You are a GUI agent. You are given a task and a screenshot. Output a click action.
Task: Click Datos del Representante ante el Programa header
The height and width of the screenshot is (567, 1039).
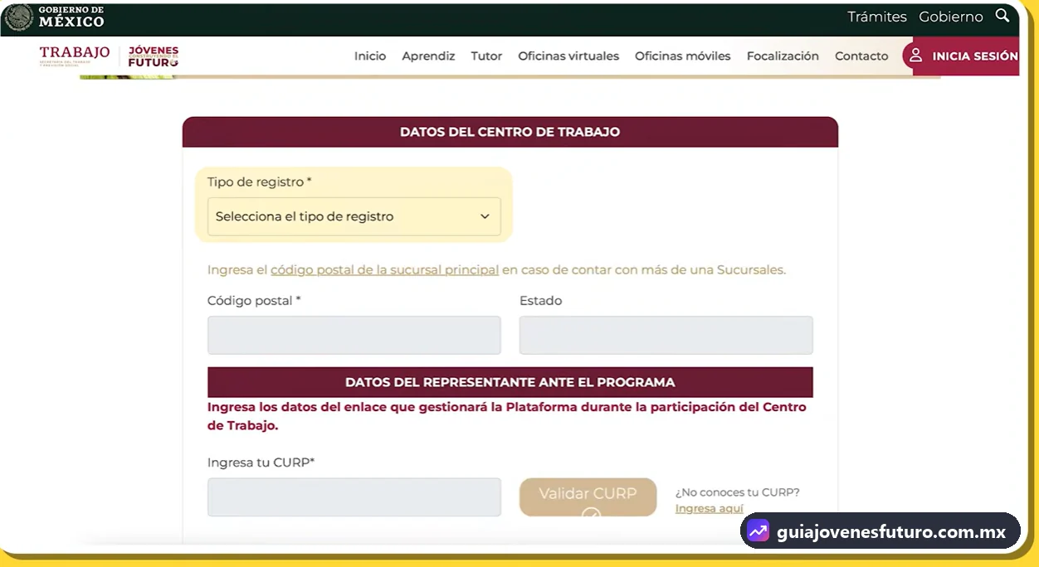510,382
